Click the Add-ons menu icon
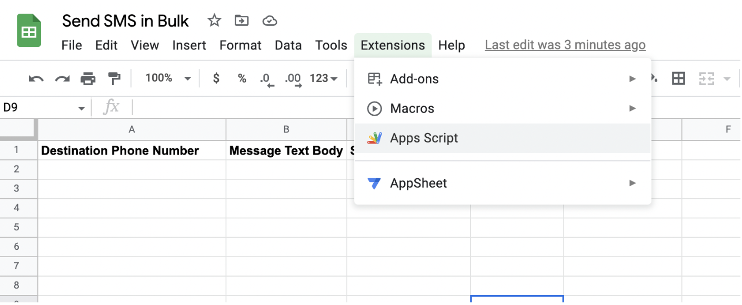Viewport: 742px width, 305px height. [375, 79]
